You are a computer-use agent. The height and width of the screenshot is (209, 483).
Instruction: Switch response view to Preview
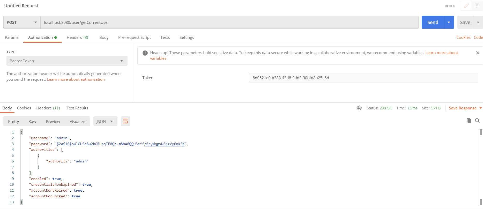(53, 121)
